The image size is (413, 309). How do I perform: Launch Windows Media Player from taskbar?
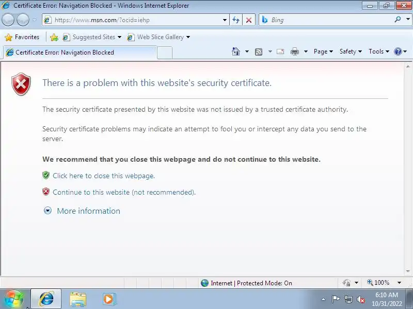(x=109, y=299)
